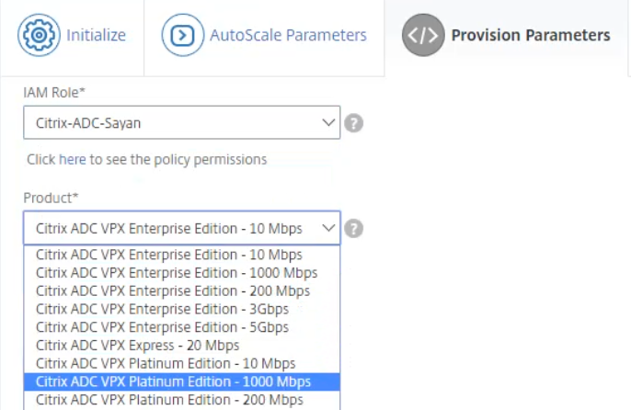Image resolution: width=631 pixels, height=410 pixels.
Task: Follow the 'here' policy permissions link
Action: coord(72,159)
